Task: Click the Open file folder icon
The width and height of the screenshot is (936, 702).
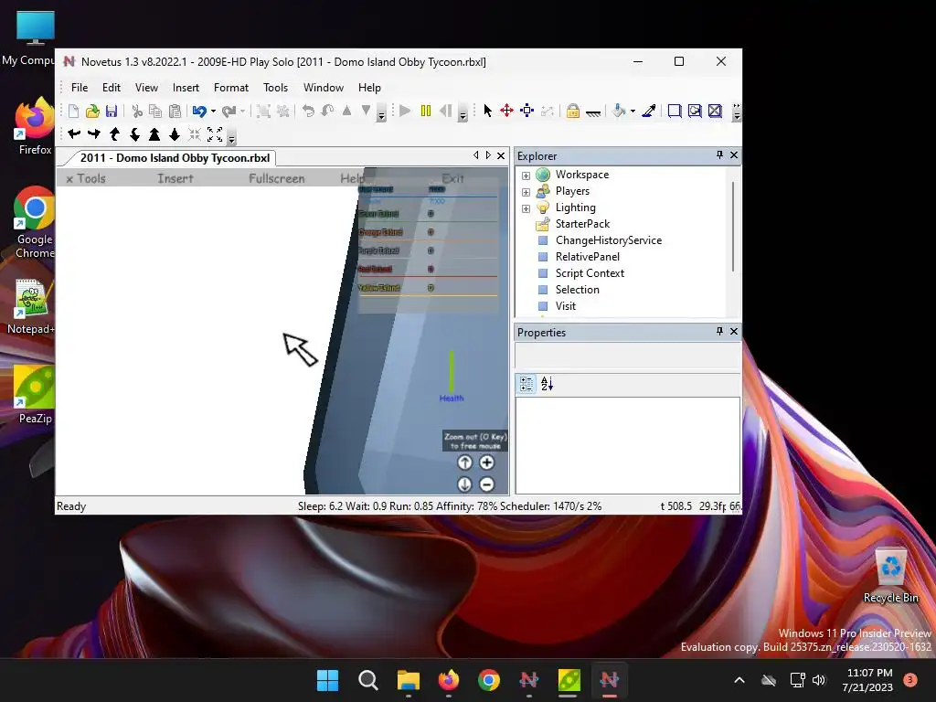Action: coord(92,111)
